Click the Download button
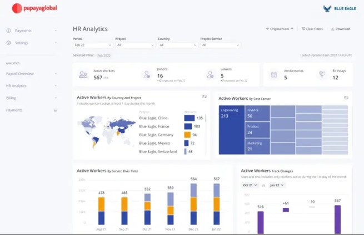The width and height of the screenshot is (364, 235). coord(341,29)
